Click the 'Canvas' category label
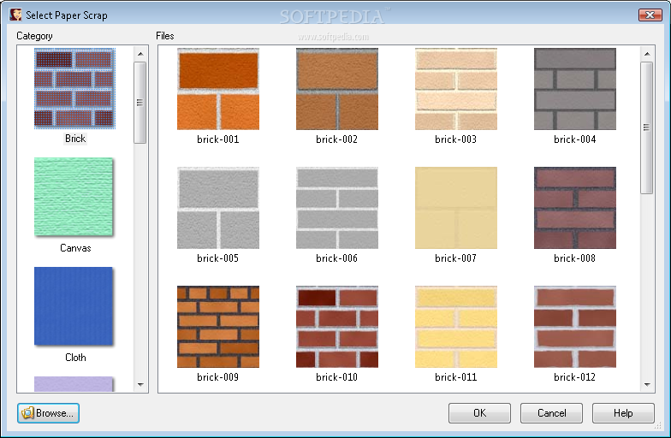671x438 pixels. click(75, 248)
